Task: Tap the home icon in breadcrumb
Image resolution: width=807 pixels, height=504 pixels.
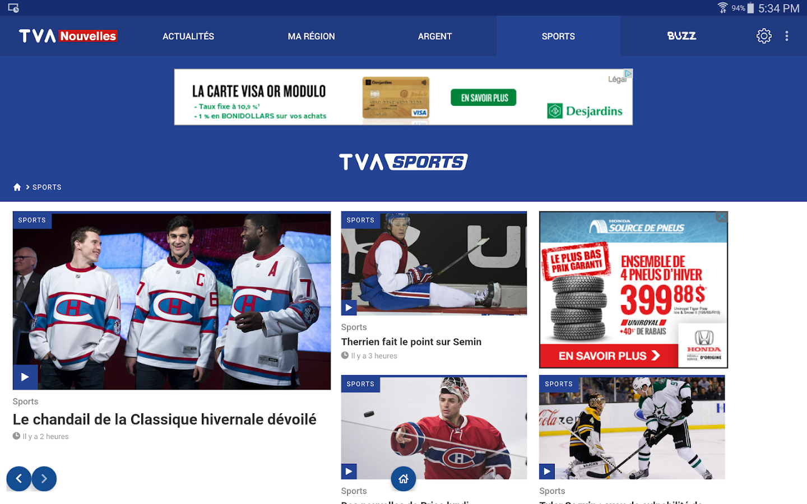Action: [x=17, y=187]
